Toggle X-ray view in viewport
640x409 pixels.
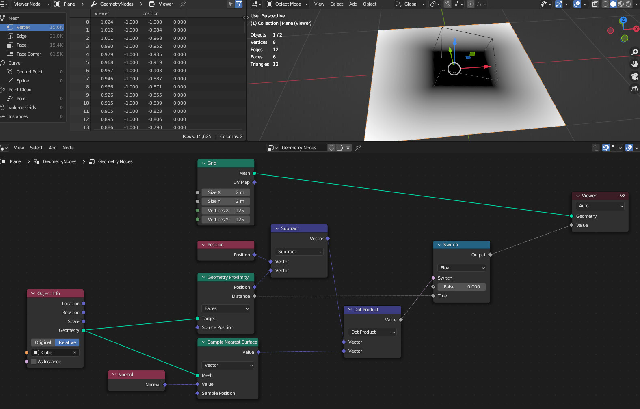point(595,4)
